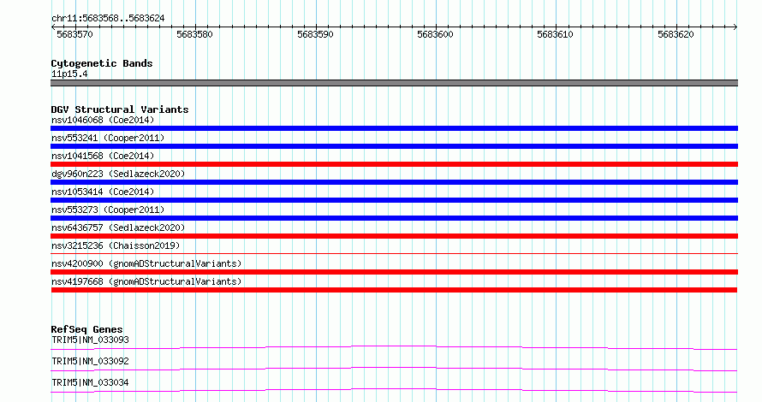This screenshot has width=762, height=402.
Task: Select the Cytogenetic Bands track heading
Action: tap(102, 63)
